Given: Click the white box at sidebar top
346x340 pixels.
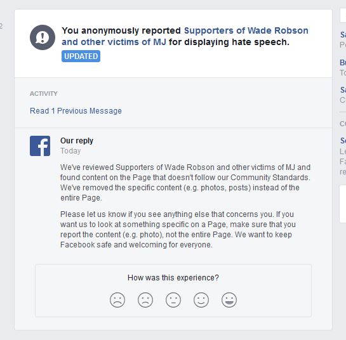Looking at the screenshot, I should 343,15.
